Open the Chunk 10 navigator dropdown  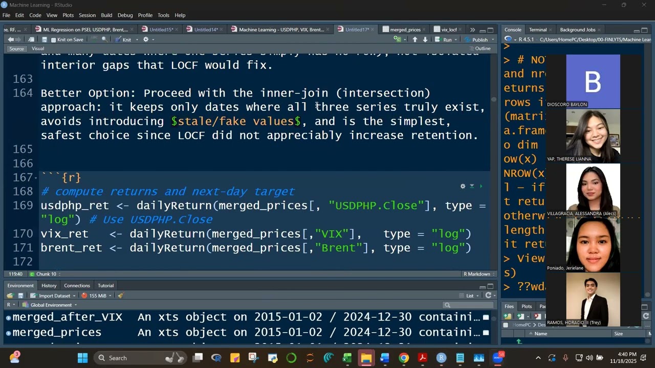pyautogui.click(x=46, y=274)
